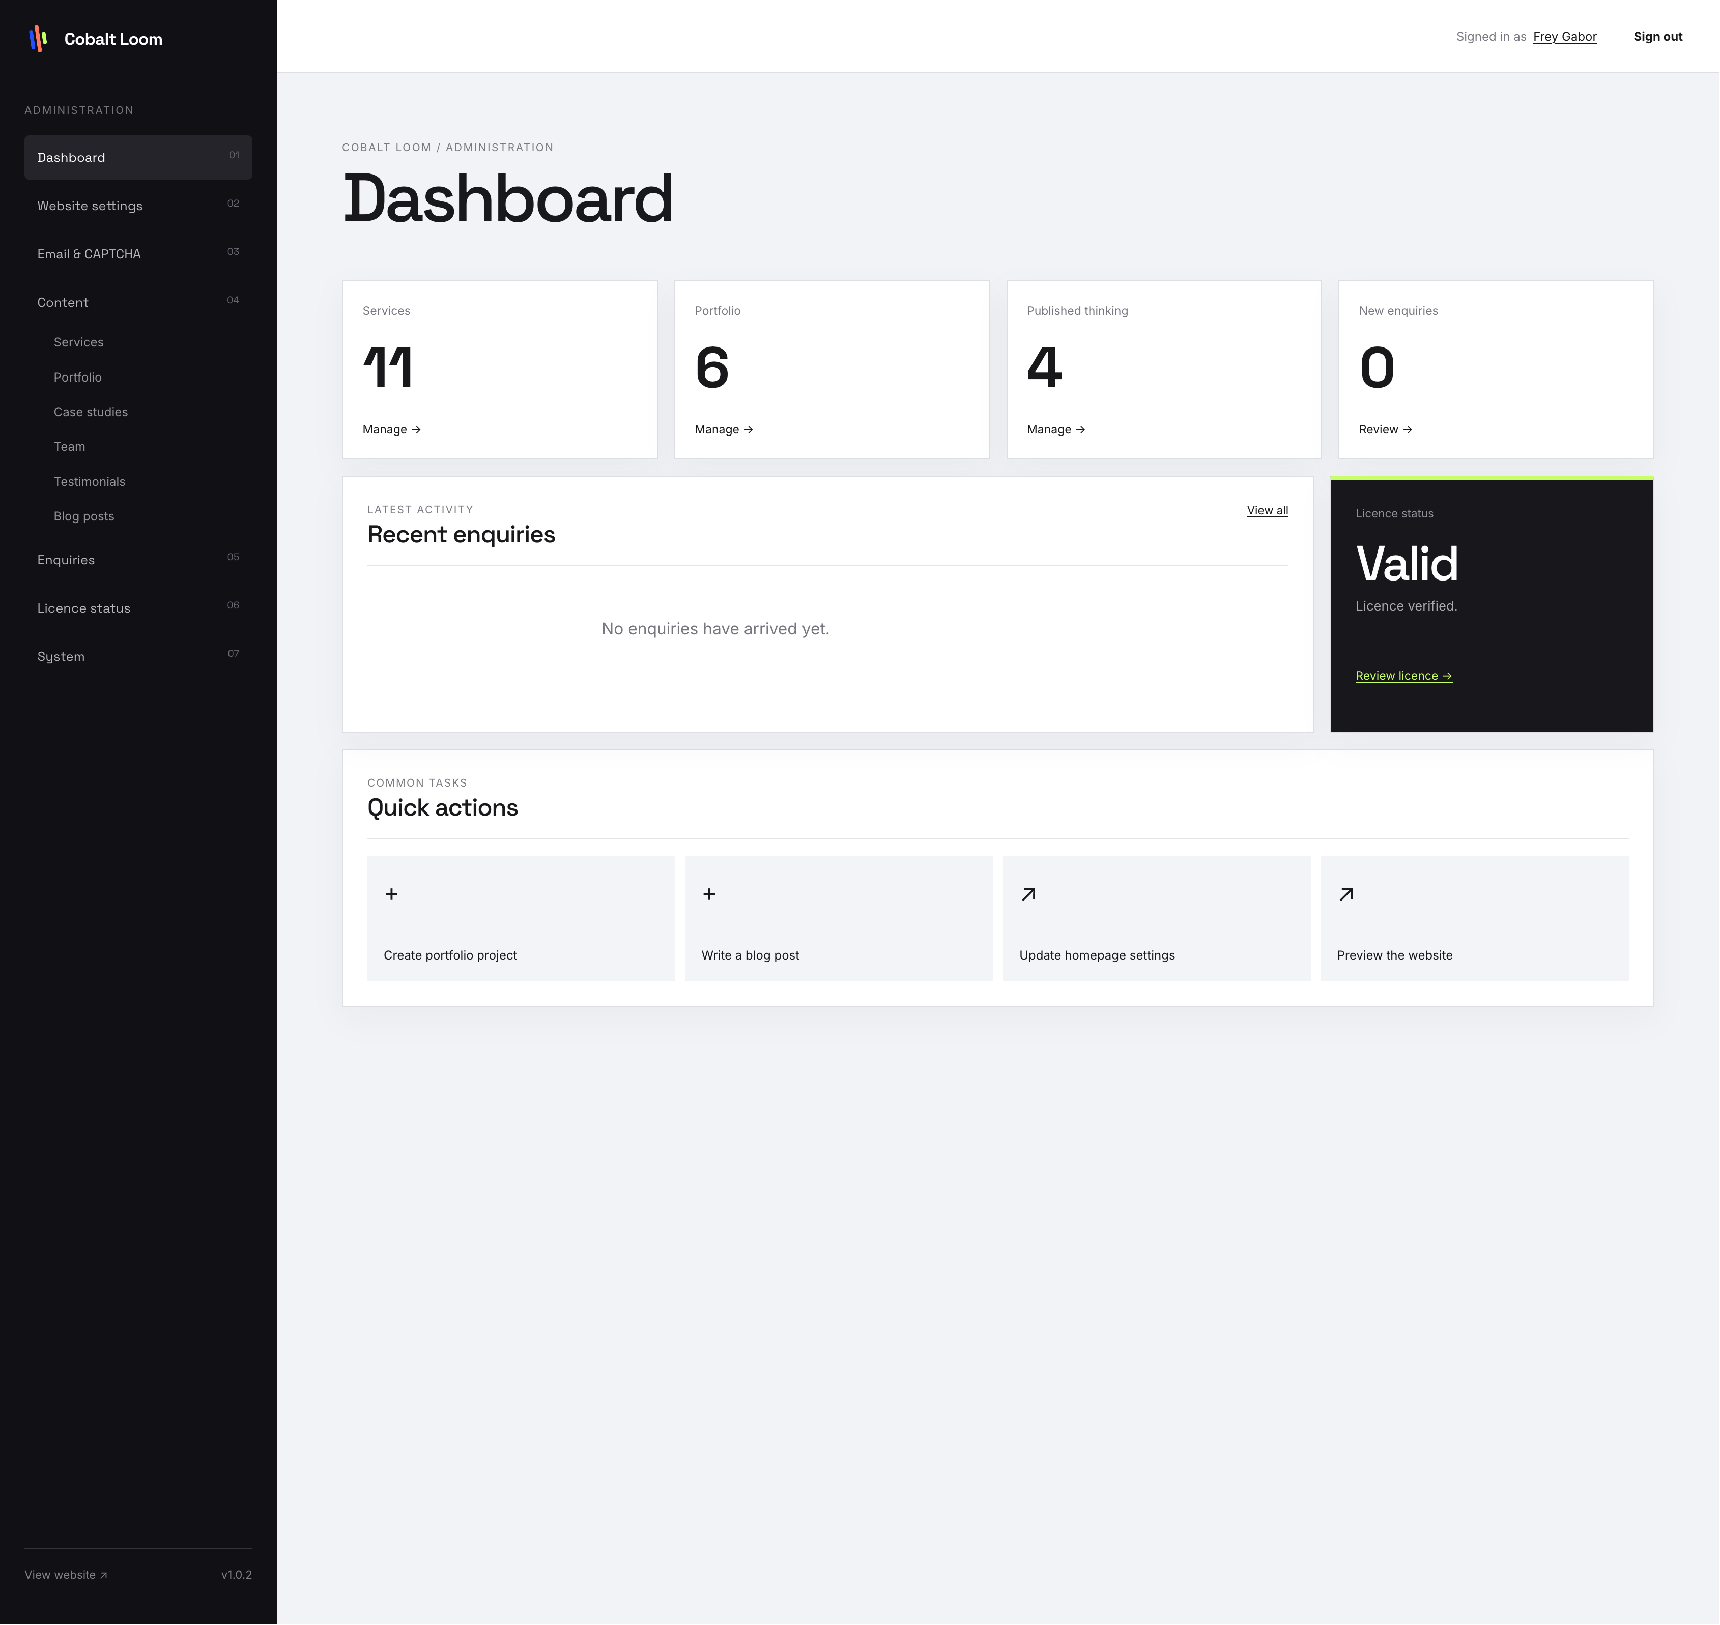
Task: Click the plus icon for Create portfolio project
Action: tap(392, 894)
